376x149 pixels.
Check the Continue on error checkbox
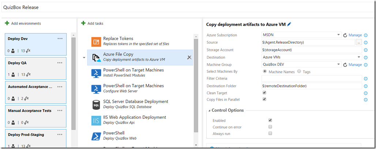[x=270, y=127]
